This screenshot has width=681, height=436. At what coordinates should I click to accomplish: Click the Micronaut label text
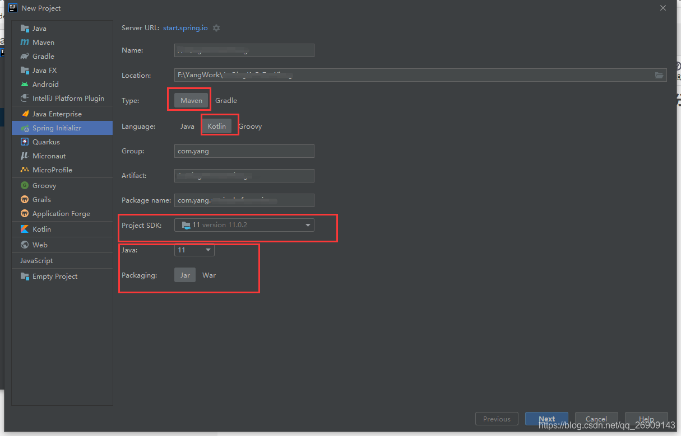(49, 156)
